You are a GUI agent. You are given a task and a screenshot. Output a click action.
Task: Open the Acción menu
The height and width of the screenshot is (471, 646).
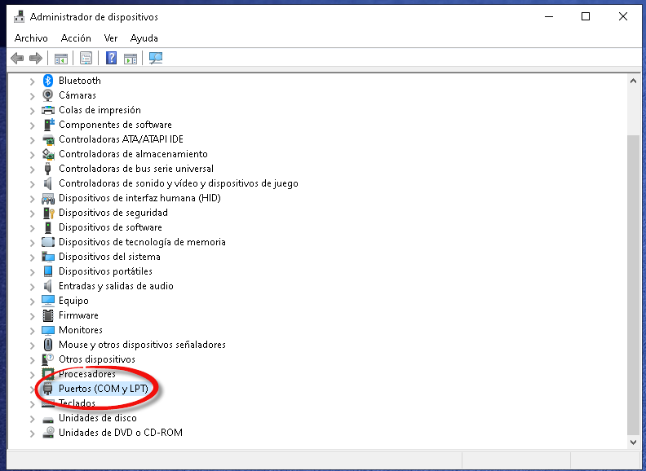tap(76, 38)
